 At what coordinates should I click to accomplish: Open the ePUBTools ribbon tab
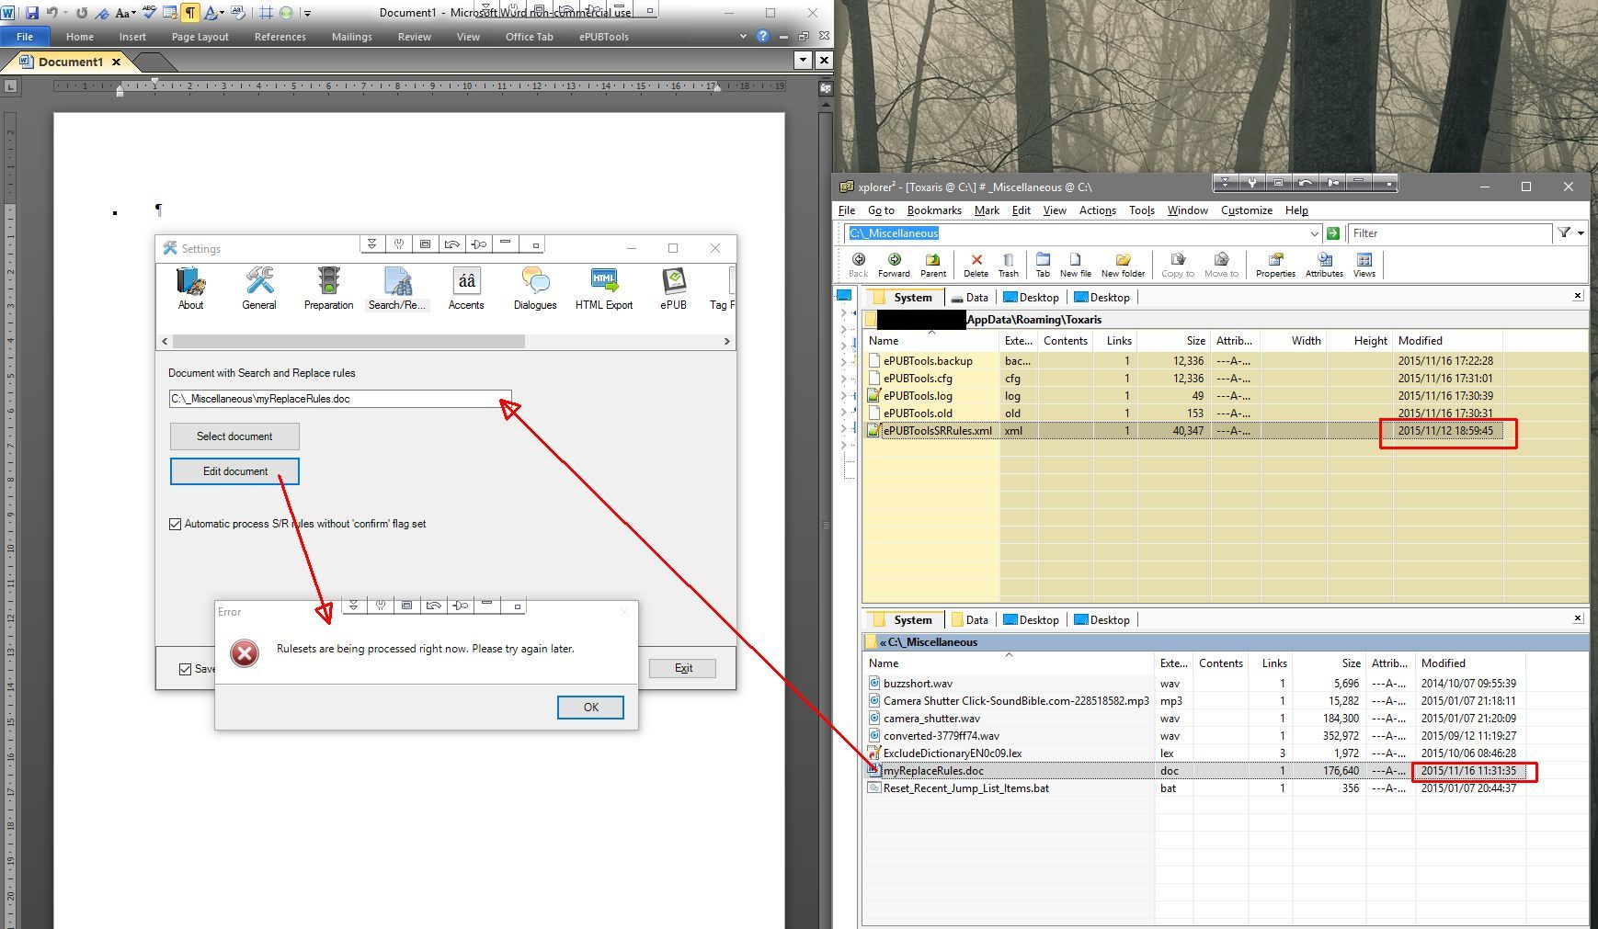(604, 37)
